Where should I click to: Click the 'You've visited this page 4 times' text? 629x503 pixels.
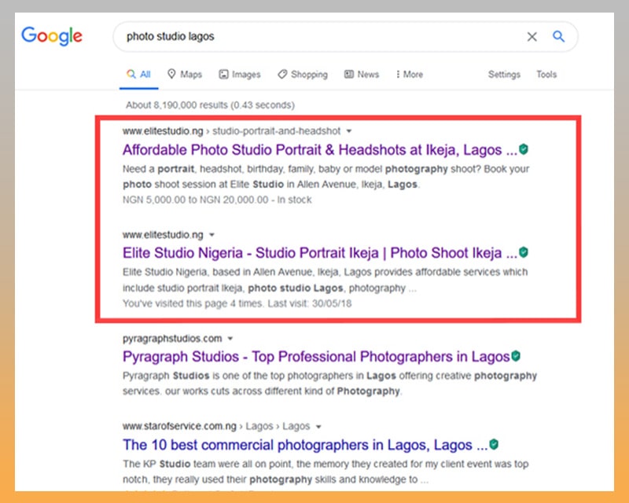coord(237,303)
